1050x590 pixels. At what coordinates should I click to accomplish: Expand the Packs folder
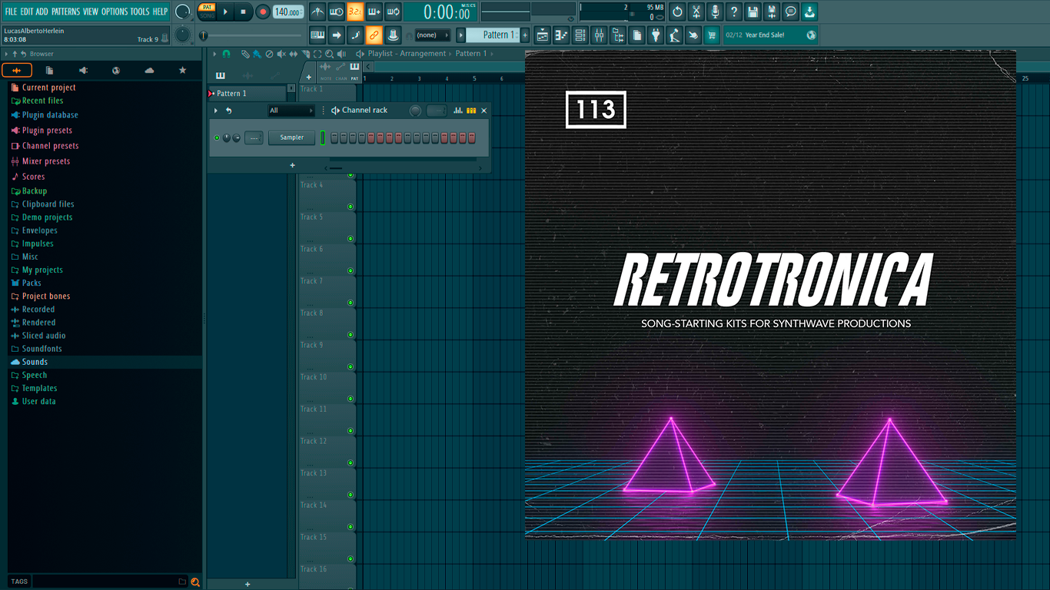pyautogui.click(x=32, y=283)
